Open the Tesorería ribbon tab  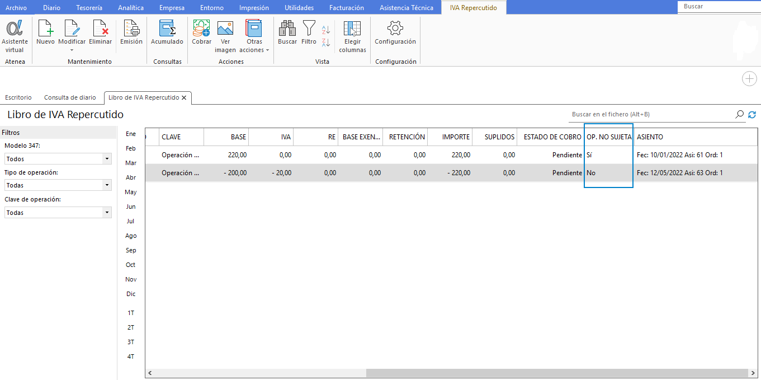click(89, 8)
